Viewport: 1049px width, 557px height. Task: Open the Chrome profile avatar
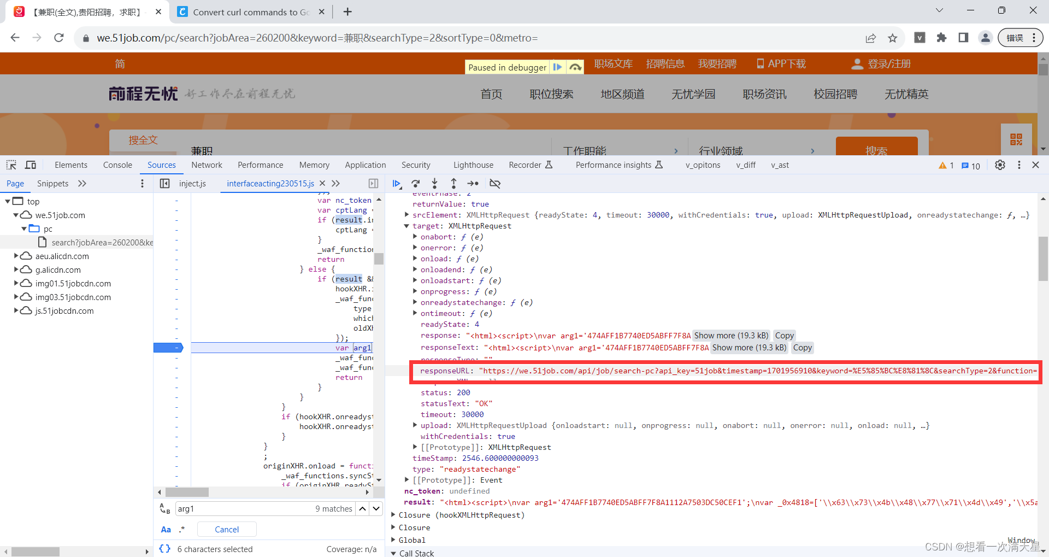pyautogui.click(x=985, y=38)
